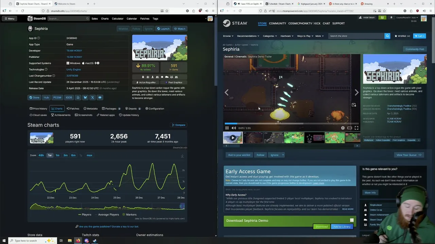Image resolution: width=435 pixels, height=244 pixels.
Task: Expand the Hardware dropdown
Action: click(287, 36)
